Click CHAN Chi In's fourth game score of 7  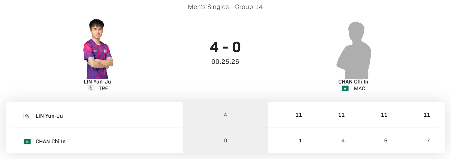(428, 141)
